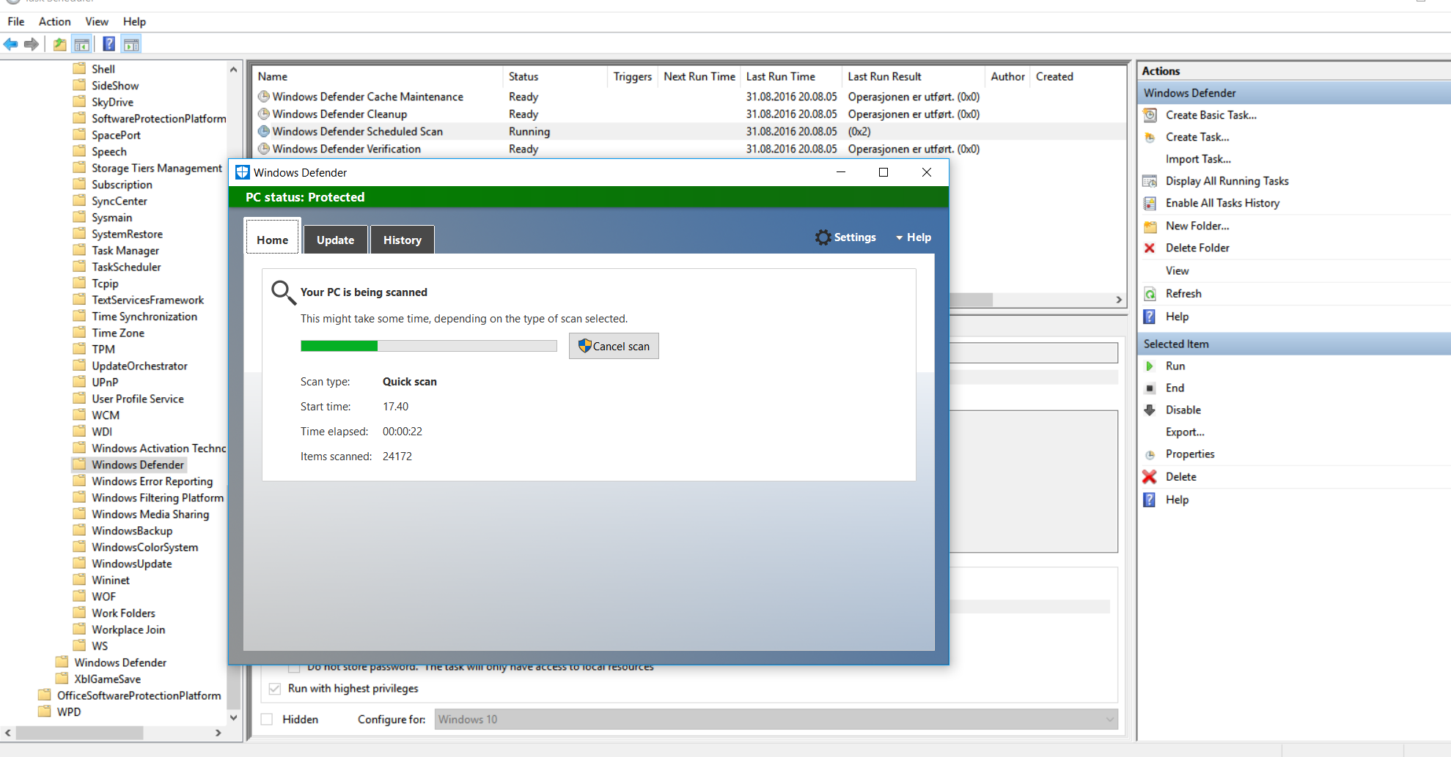Click the blue Help toolbar icon
The height and width of the screenshot is (757, 1451).
pos(109,44)
